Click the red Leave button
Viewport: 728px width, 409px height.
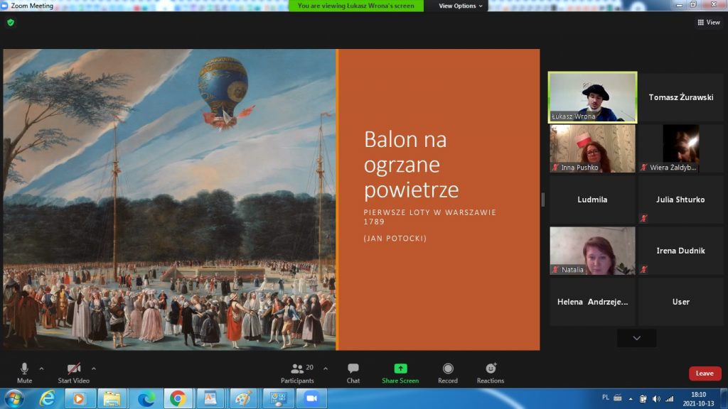coord(705,373)
